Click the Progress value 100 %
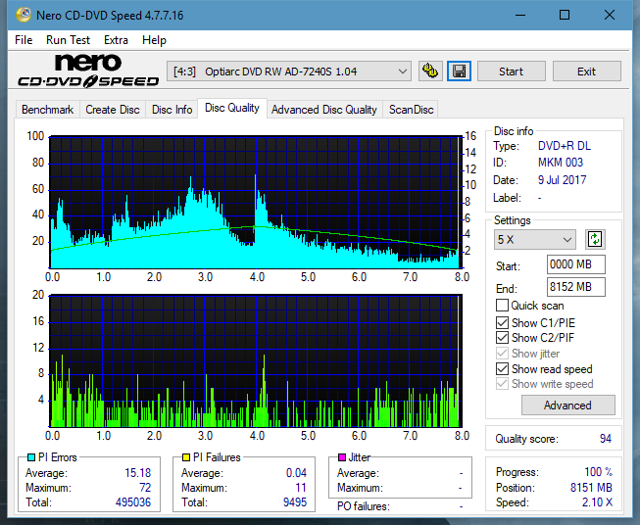Screen dimensions: 640x525 pyautogui.click(x=599, y=472)
